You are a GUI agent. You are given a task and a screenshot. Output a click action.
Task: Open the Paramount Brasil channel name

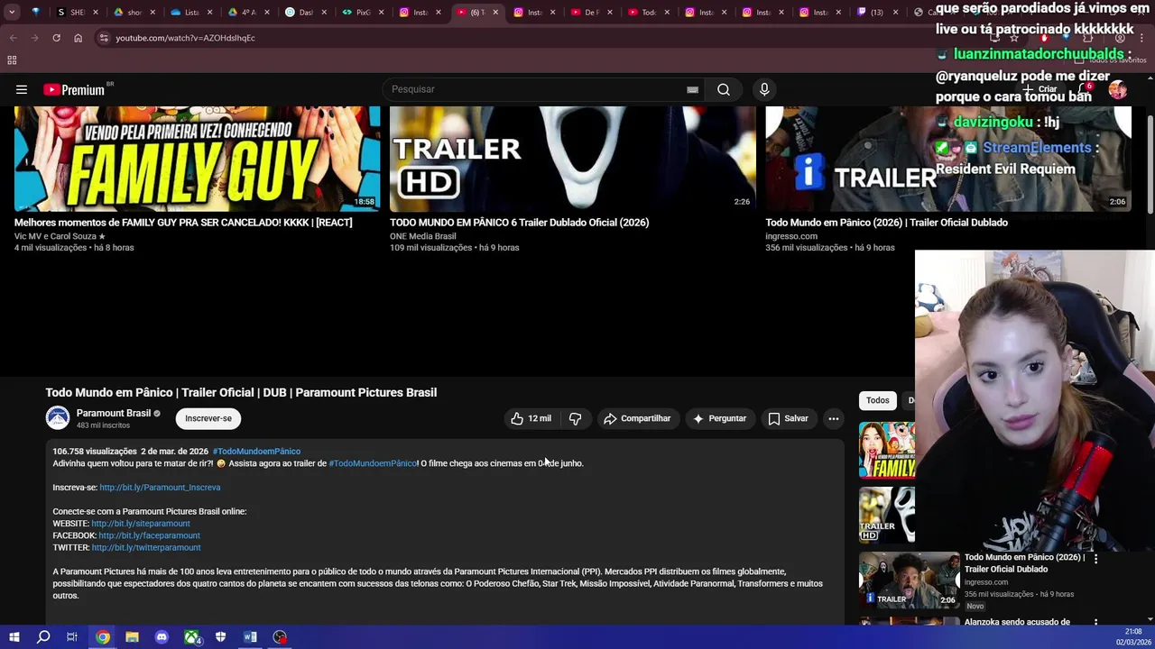(113, 413)
